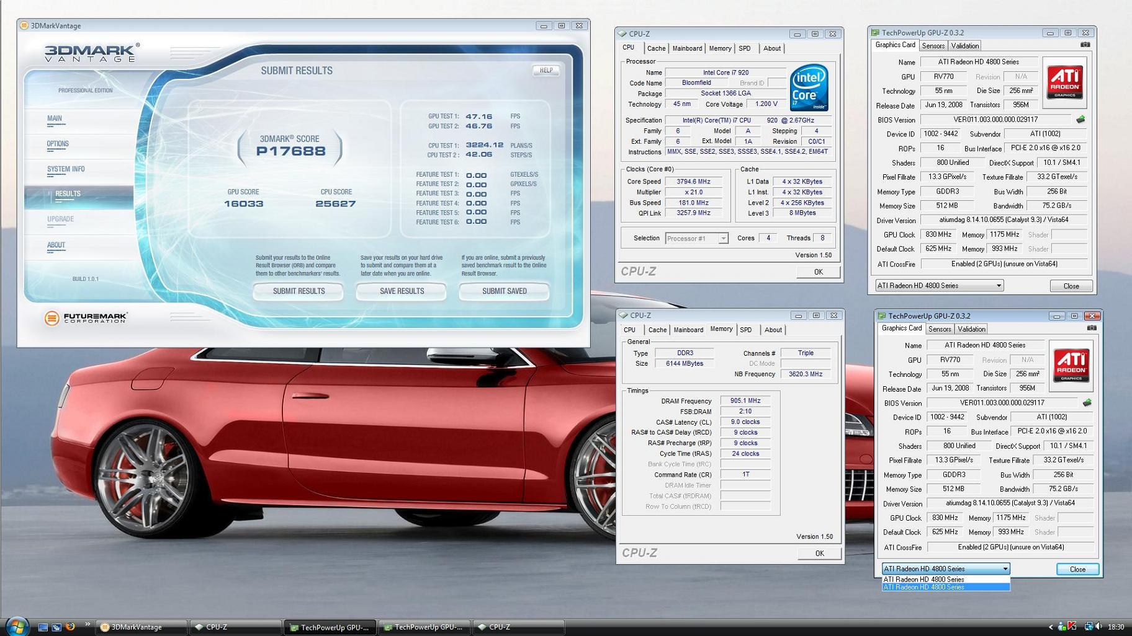This screenshot has width=1132, height=636.
Task: Click the camera screenshot icon in upper GPU-Z
Action: [x=1085, y=45]
